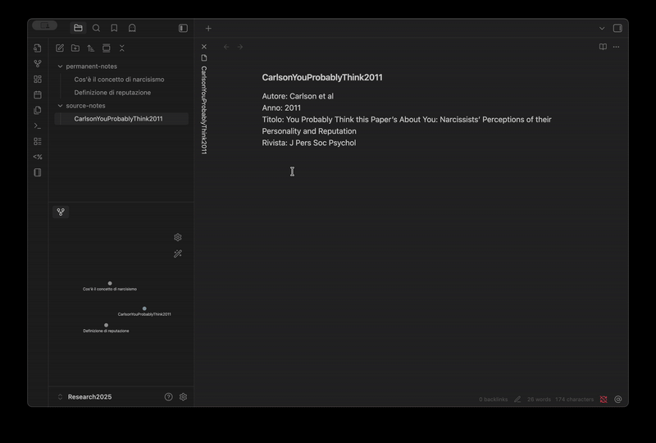
Task: Collapse the source-notes folder
Action: coord(60,106)
